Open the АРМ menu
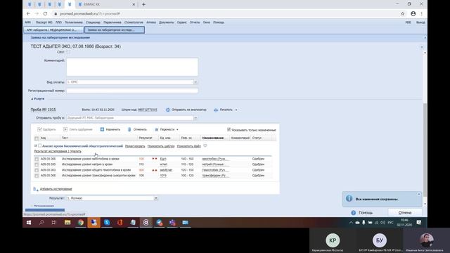 (28, 22)
